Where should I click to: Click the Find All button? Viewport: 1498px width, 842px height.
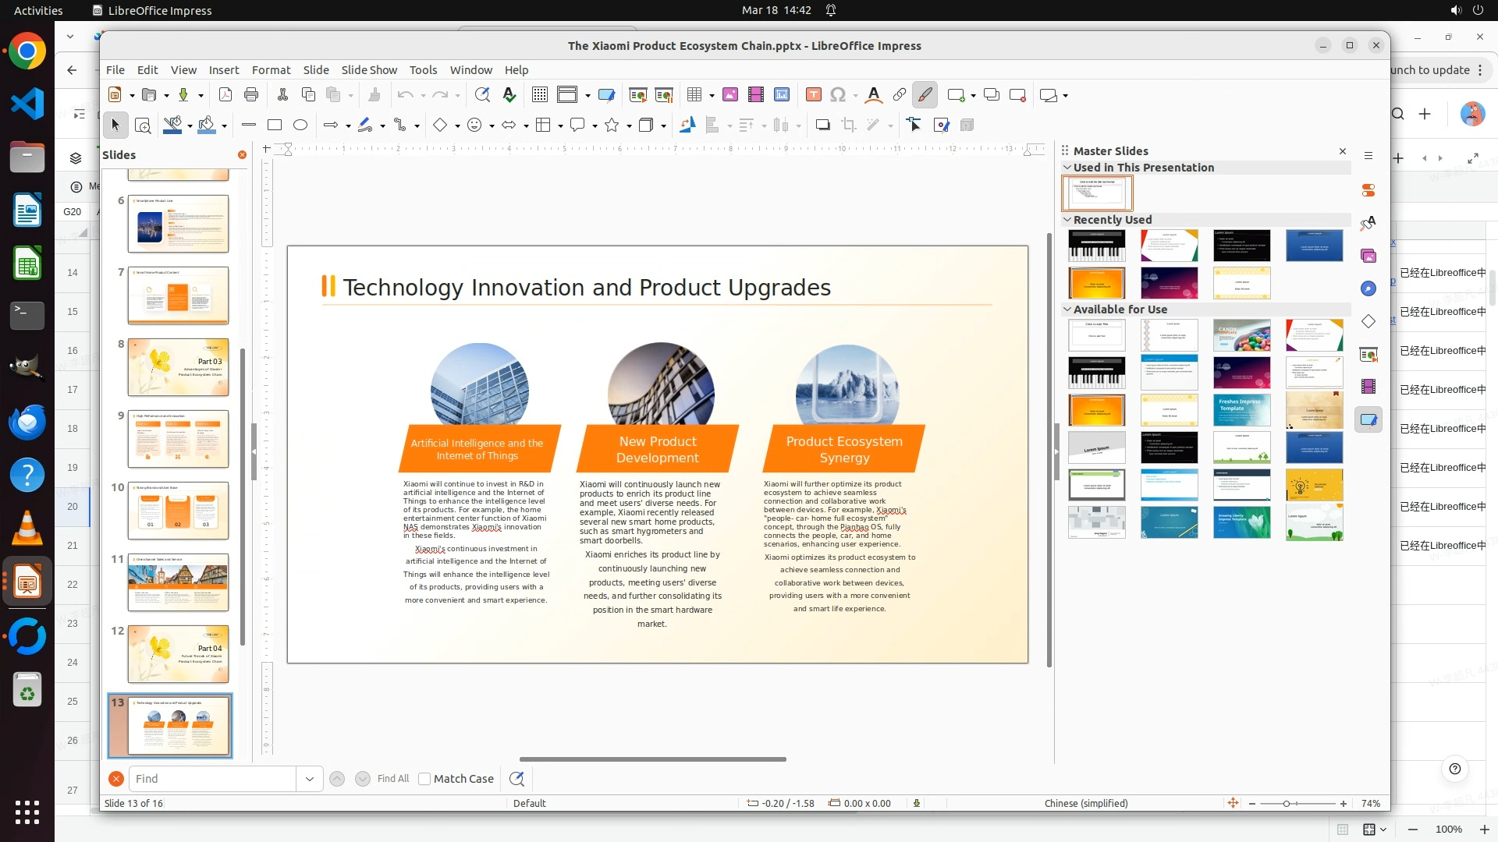(392, 778)
